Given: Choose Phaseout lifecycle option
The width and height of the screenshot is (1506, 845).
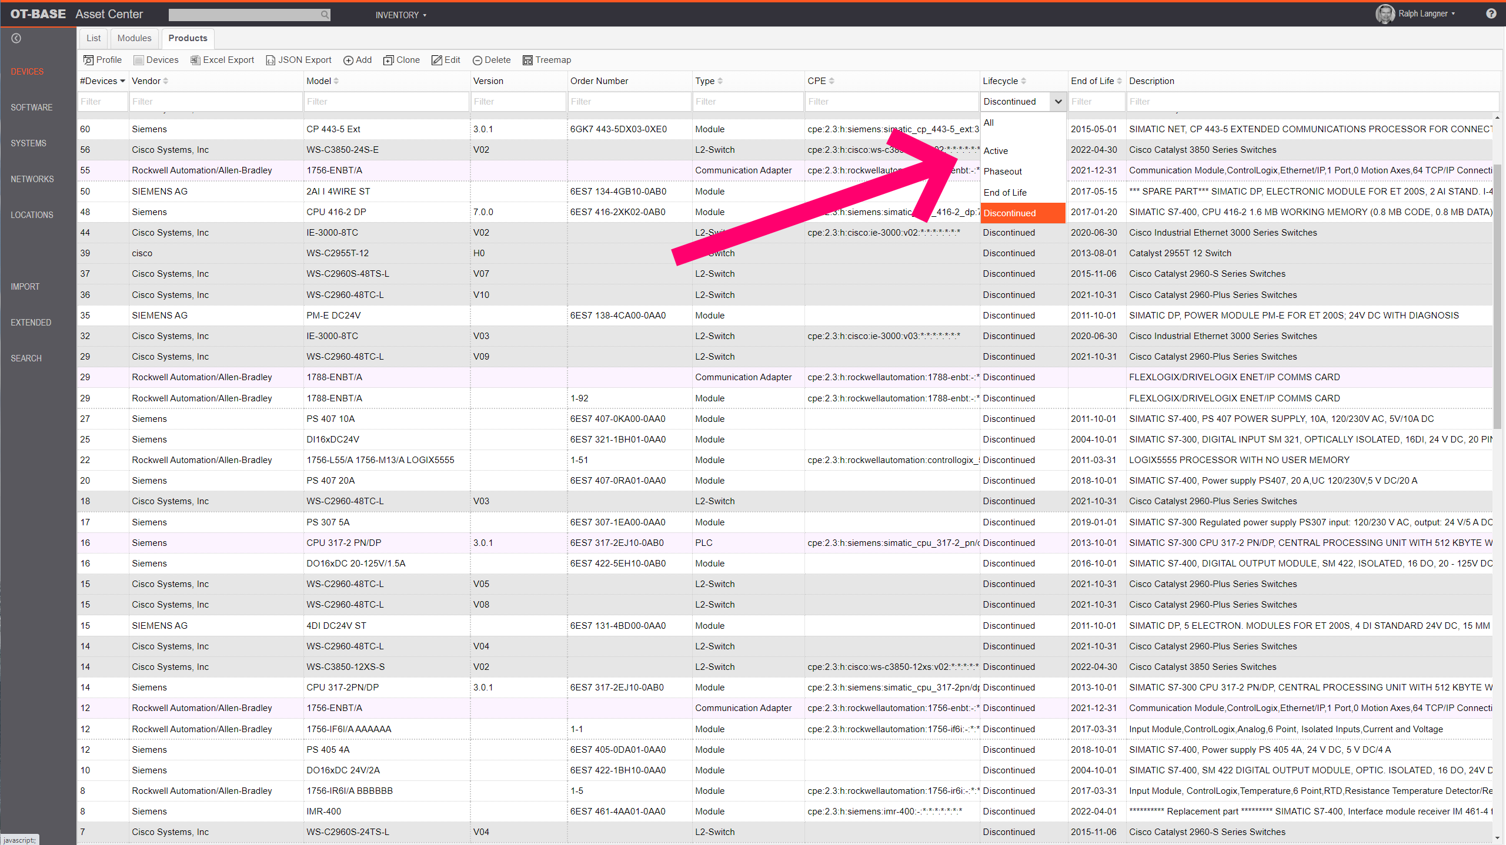Looking at the screenshot, I should [1023, 172].
